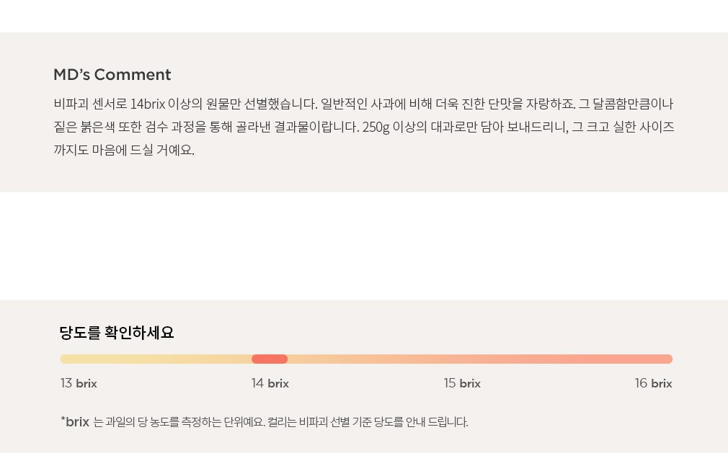
Task: Click the 당도를 확인하세요 heading
Action: point(117,333)
